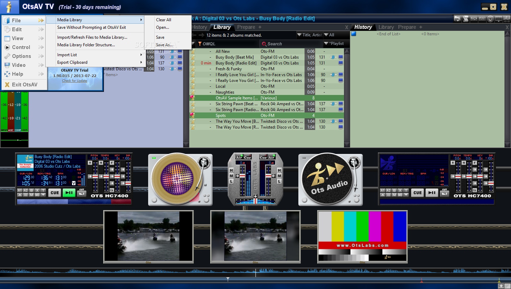Screen dimensions: 511x289
Task: Click the Search field in the library
Action: tap(291, 44)
